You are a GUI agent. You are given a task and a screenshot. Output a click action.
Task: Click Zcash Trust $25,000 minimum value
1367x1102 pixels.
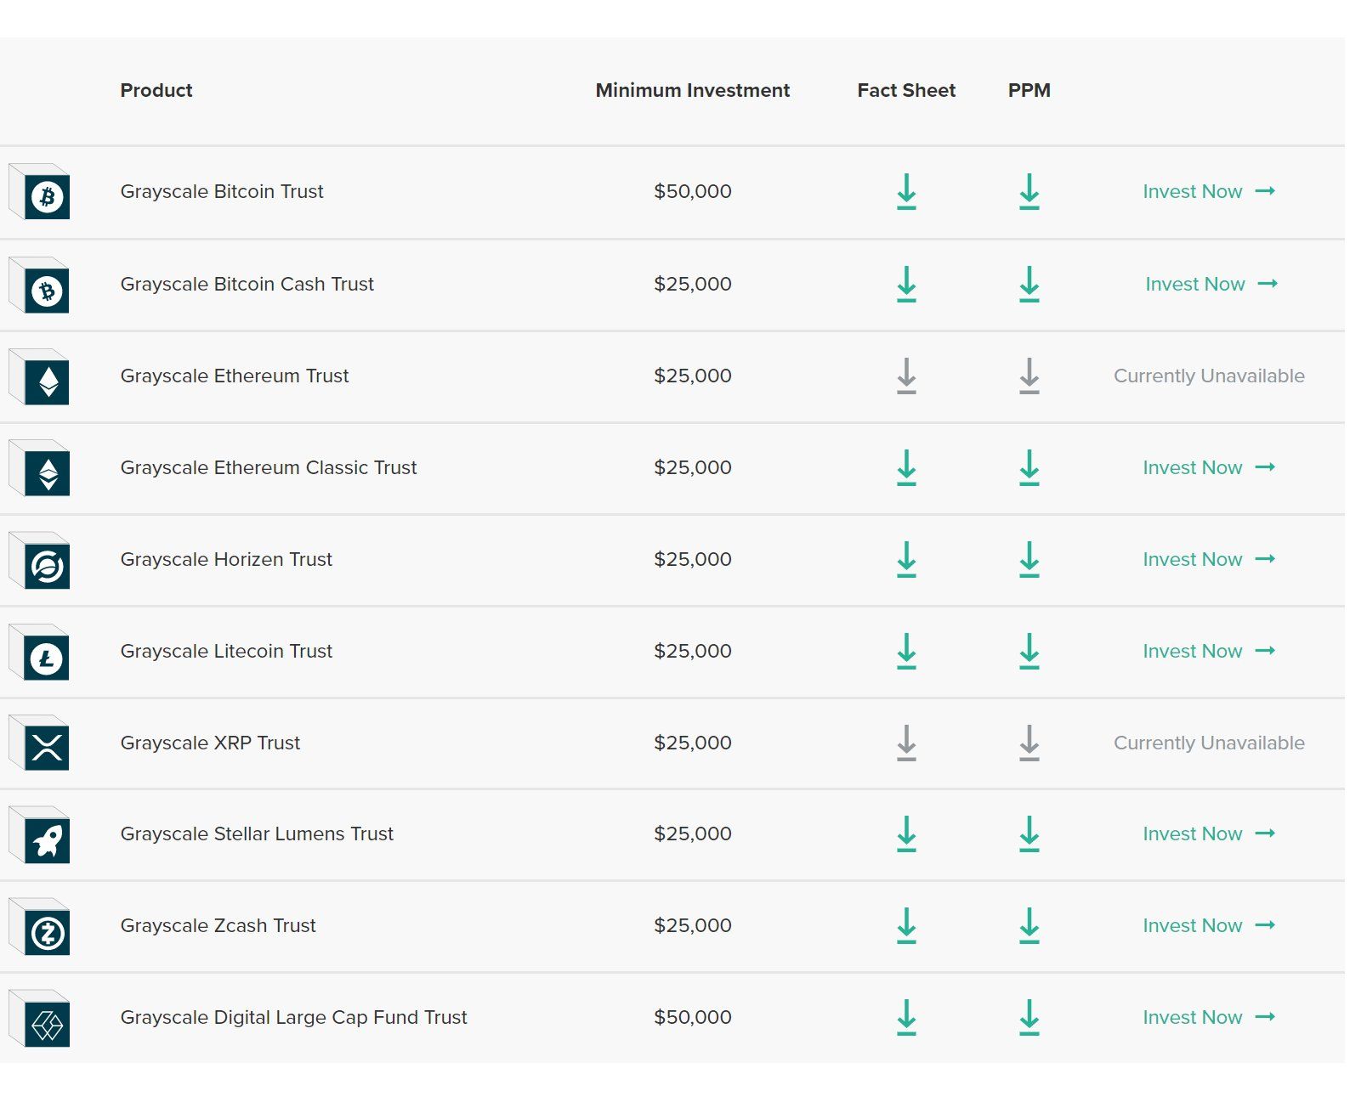pos(692,926)
